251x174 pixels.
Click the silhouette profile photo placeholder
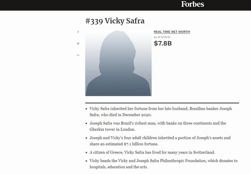118,63
